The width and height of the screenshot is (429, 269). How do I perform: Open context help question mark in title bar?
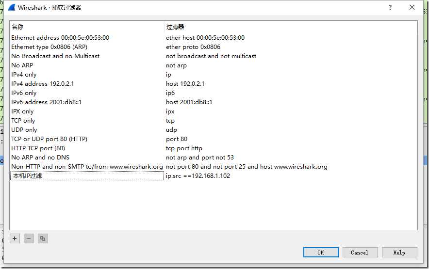(x=390, y=7)
